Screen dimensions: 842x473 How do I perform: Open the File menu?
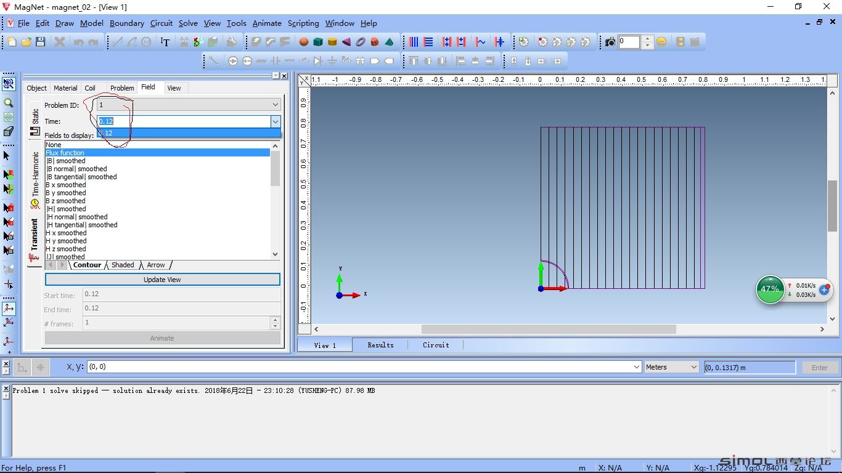coord(23,23)
